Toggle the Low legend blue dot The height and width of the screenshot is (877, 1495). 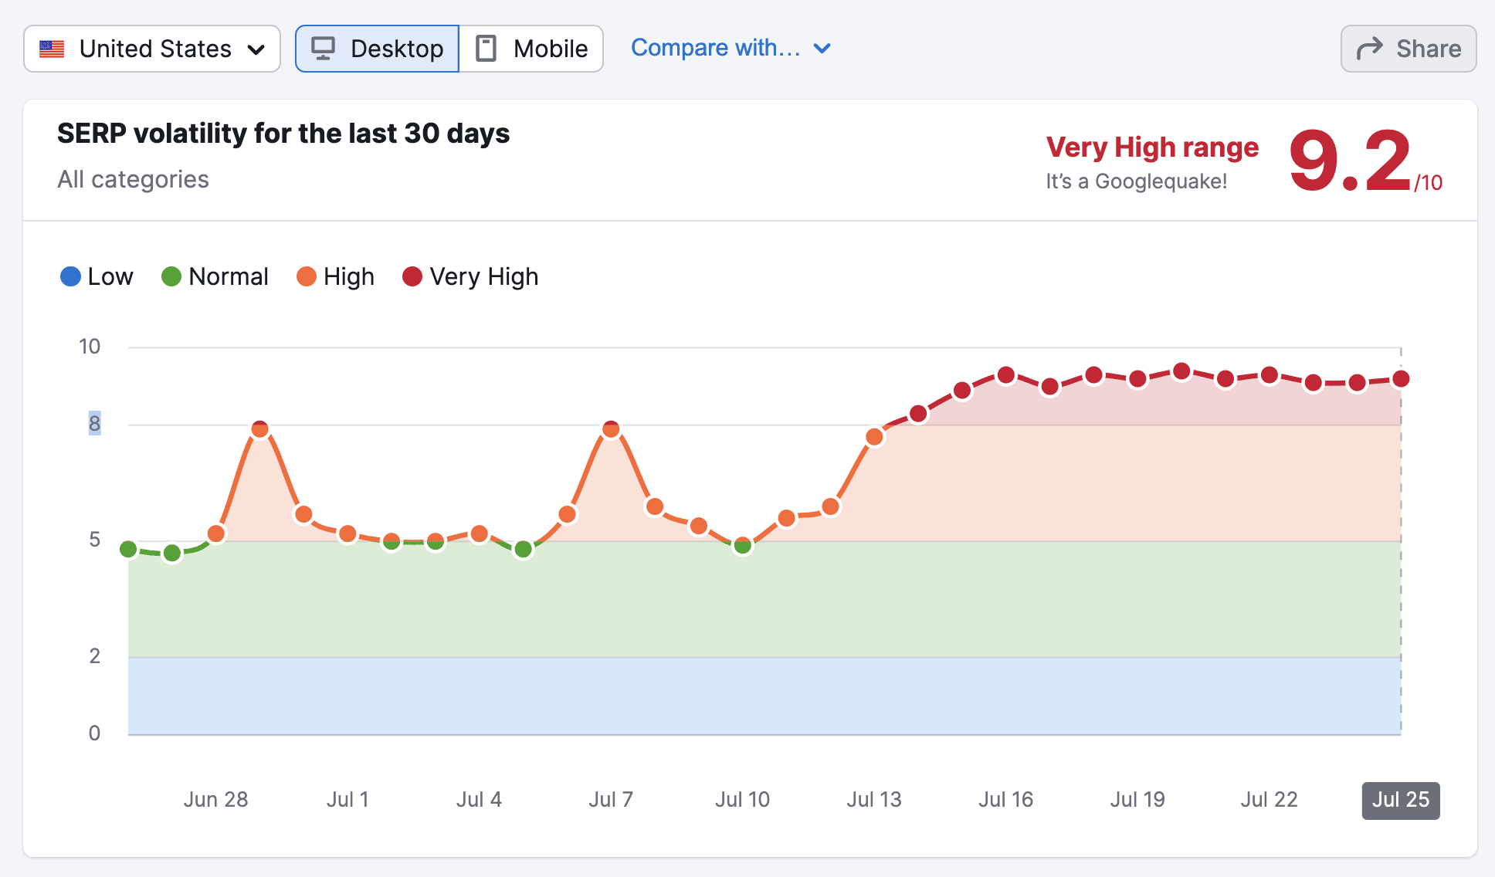point(70,276)
